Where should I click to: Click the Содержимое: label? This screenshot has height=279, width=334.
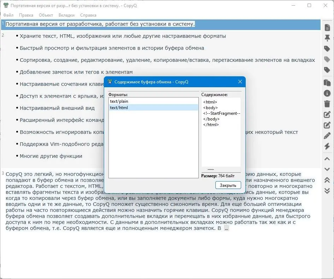(x=214, y=94)
